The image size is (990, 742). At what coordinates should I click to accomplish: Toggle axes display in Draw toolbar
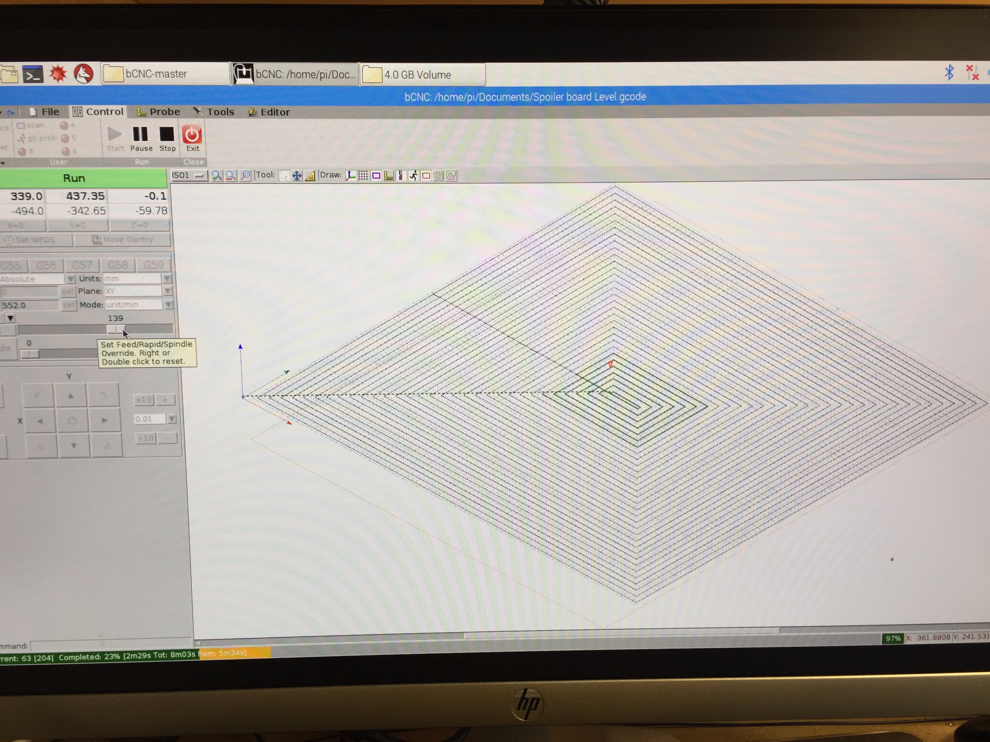pos(350,176)
